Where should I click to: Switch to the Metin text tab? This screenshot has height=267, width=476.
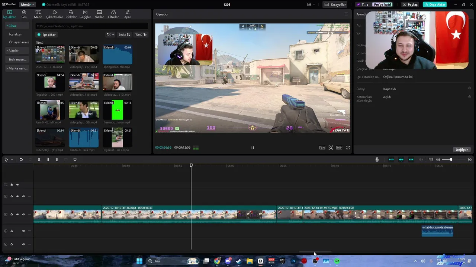click(38, 14)
